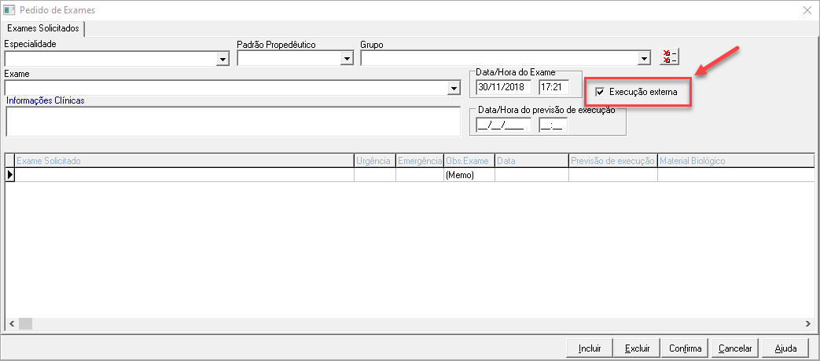Click the Informações Clínicas text area
Screen dimensions: 820x361
tap(233, 121)
